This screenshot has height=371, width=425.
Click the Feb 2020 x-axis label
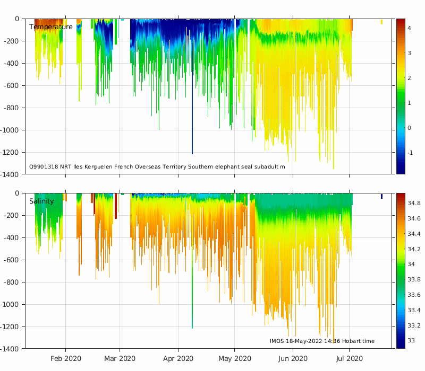click(x=66, y=359)
